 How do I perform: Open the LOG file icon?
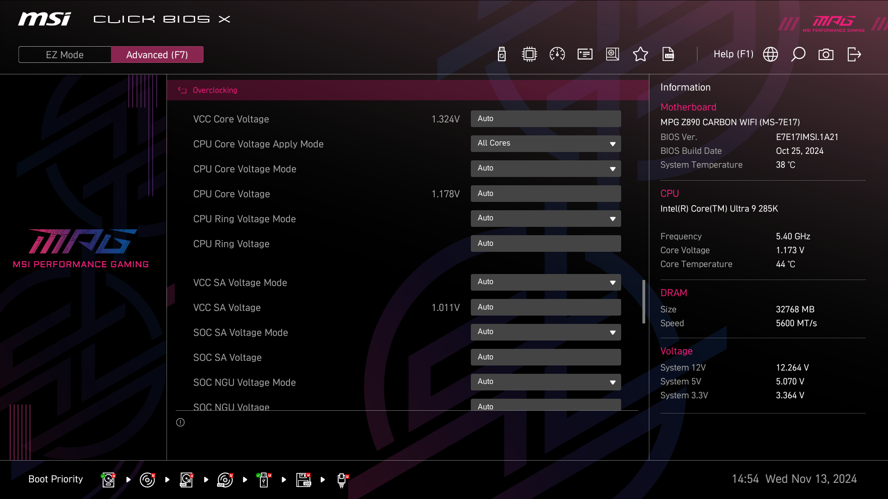(668, 55)
